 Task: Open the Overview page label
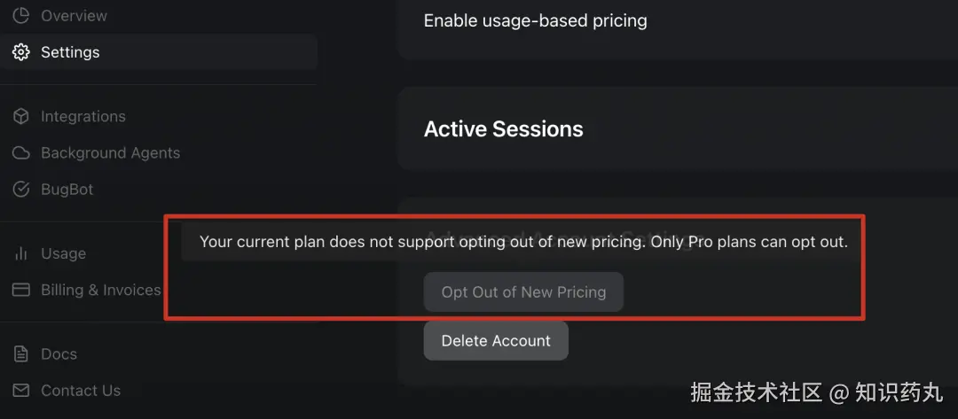pos(74,16)
